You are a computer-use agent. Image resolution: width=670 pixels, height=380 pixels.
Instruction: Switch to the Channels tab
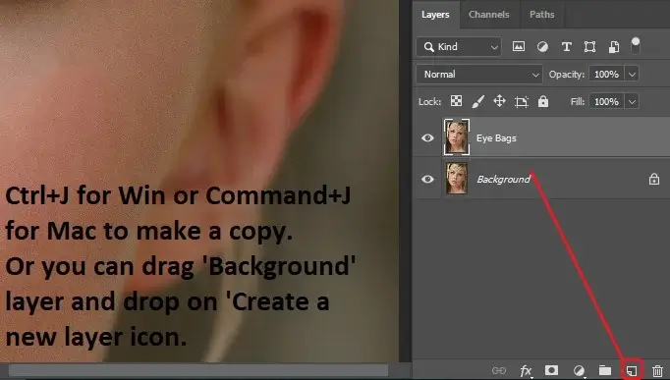pos(489,15)
